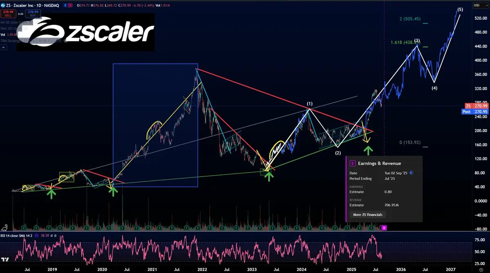Image resolution: width=490 pixels, height=273 pixels.
Task: Click the small icon next to the Tue 02 Sep '25 date
Action: click(x=411, y=173)
